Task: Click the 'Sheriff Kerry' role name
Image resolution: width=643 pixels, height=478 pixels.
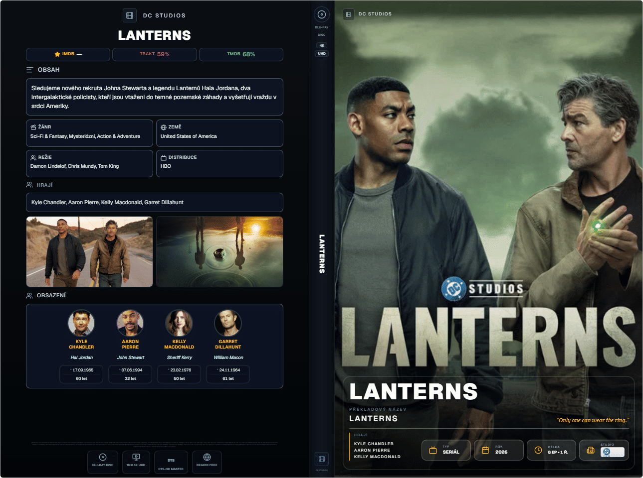Action: coord(179,358)
